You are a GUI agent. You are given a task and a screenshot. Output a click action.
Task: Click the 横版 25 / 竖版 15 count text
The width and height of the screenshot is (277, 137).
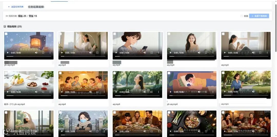click(x=27, y=16)
